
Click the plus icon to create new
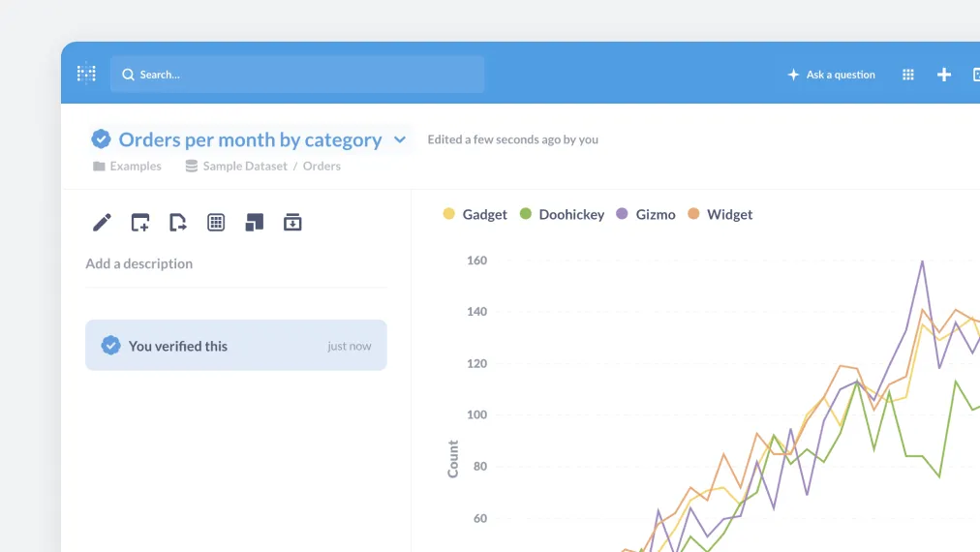[943, 75]
